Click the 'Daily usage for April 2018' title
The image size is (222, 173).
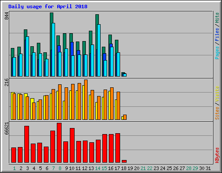48,6
